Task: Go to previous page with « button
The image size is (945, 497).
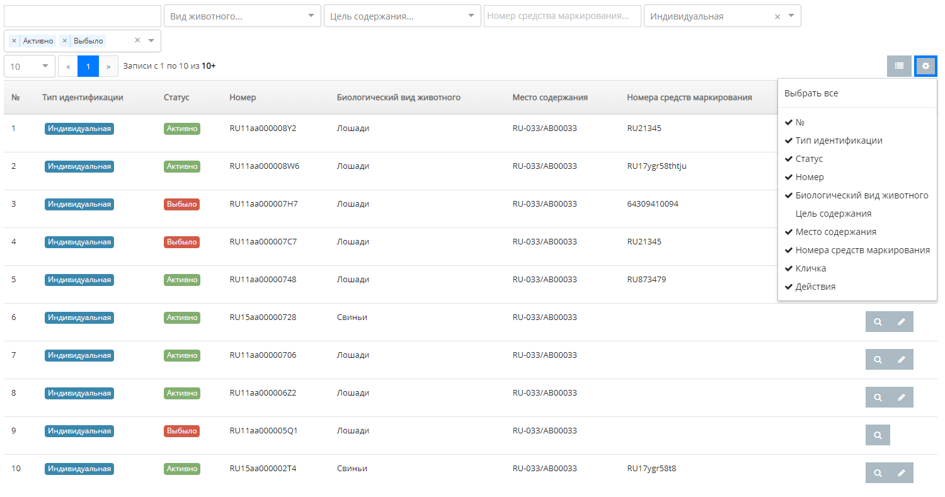Action: [x=68, y=66]
